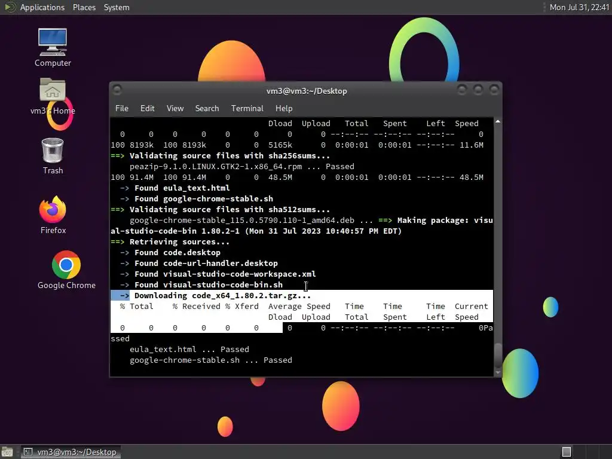Open the terminal Search menu
The image size is (612, 459).
point(207,108)
